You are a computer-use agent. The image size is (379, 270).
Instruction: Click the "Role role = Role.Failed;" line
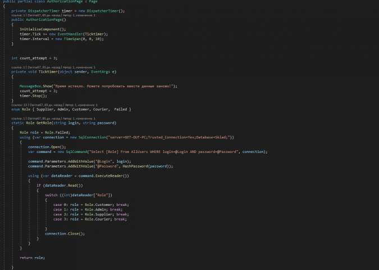click(x=45, y=133)
